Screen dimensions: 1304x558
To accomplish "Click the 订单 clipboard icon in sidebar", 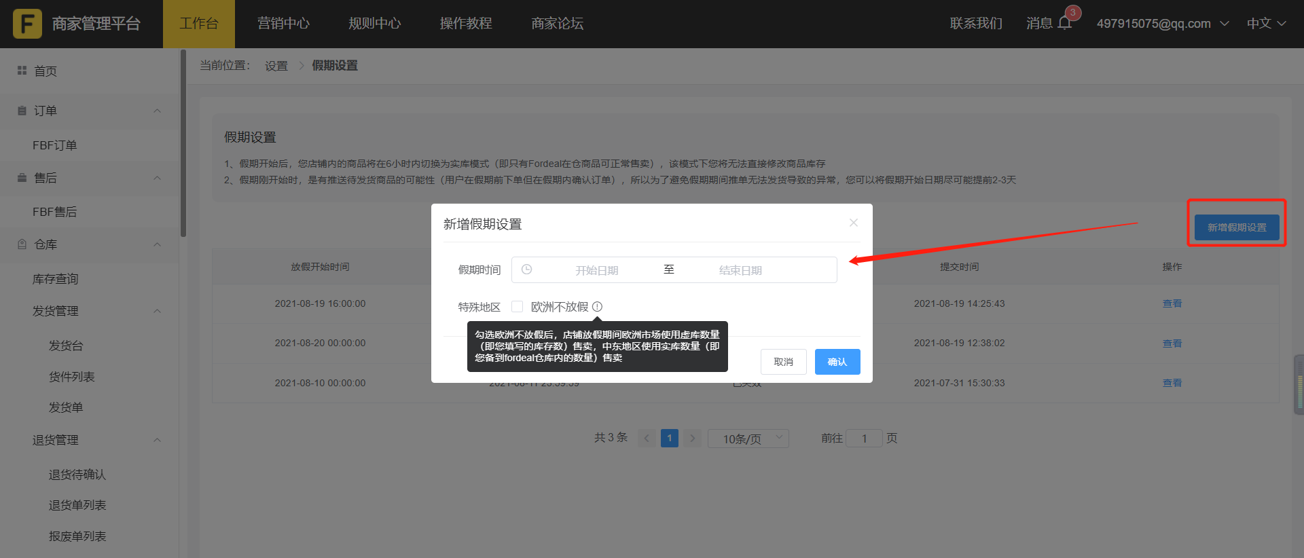I will 22,111.
